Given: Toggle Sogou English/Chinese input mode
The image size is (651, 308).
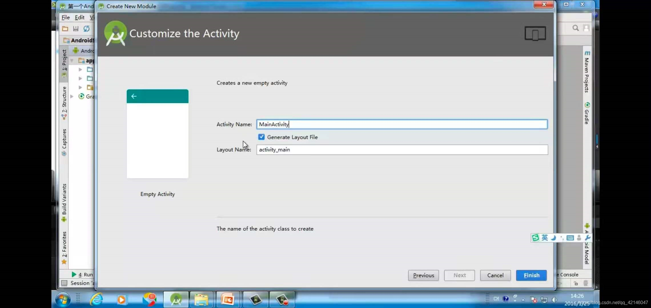Looking at the screenshot, I should click(x=545, y=238).
